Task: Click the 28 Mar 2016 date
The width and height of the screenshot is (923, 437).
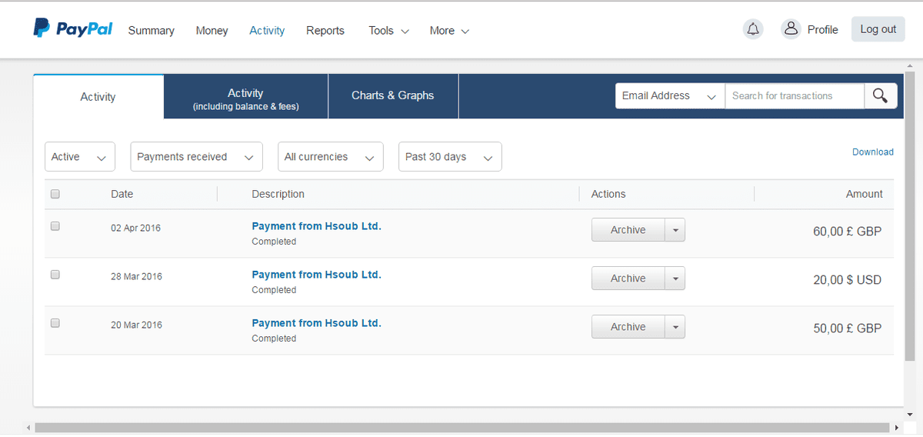Action: (136, 277)
